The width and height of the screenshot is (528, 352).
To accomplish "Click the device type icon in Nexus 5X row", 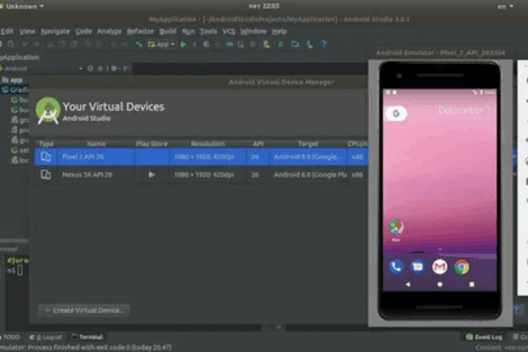I will click(46, 174).
